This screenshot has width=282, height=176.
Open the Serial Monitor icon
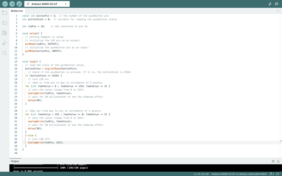pyautogui.click(x=277, y=4)
